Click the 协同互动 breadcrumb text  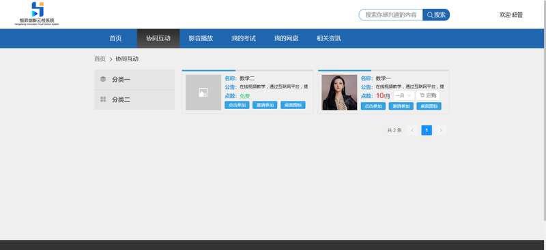pyautogui.click(x=127, y=59)
